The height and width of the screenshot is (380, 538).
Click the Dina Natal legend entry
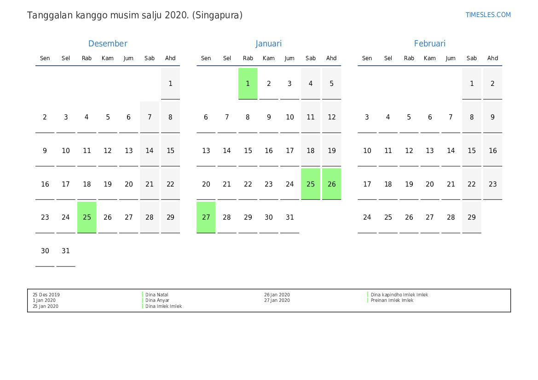tap(157, 295)
